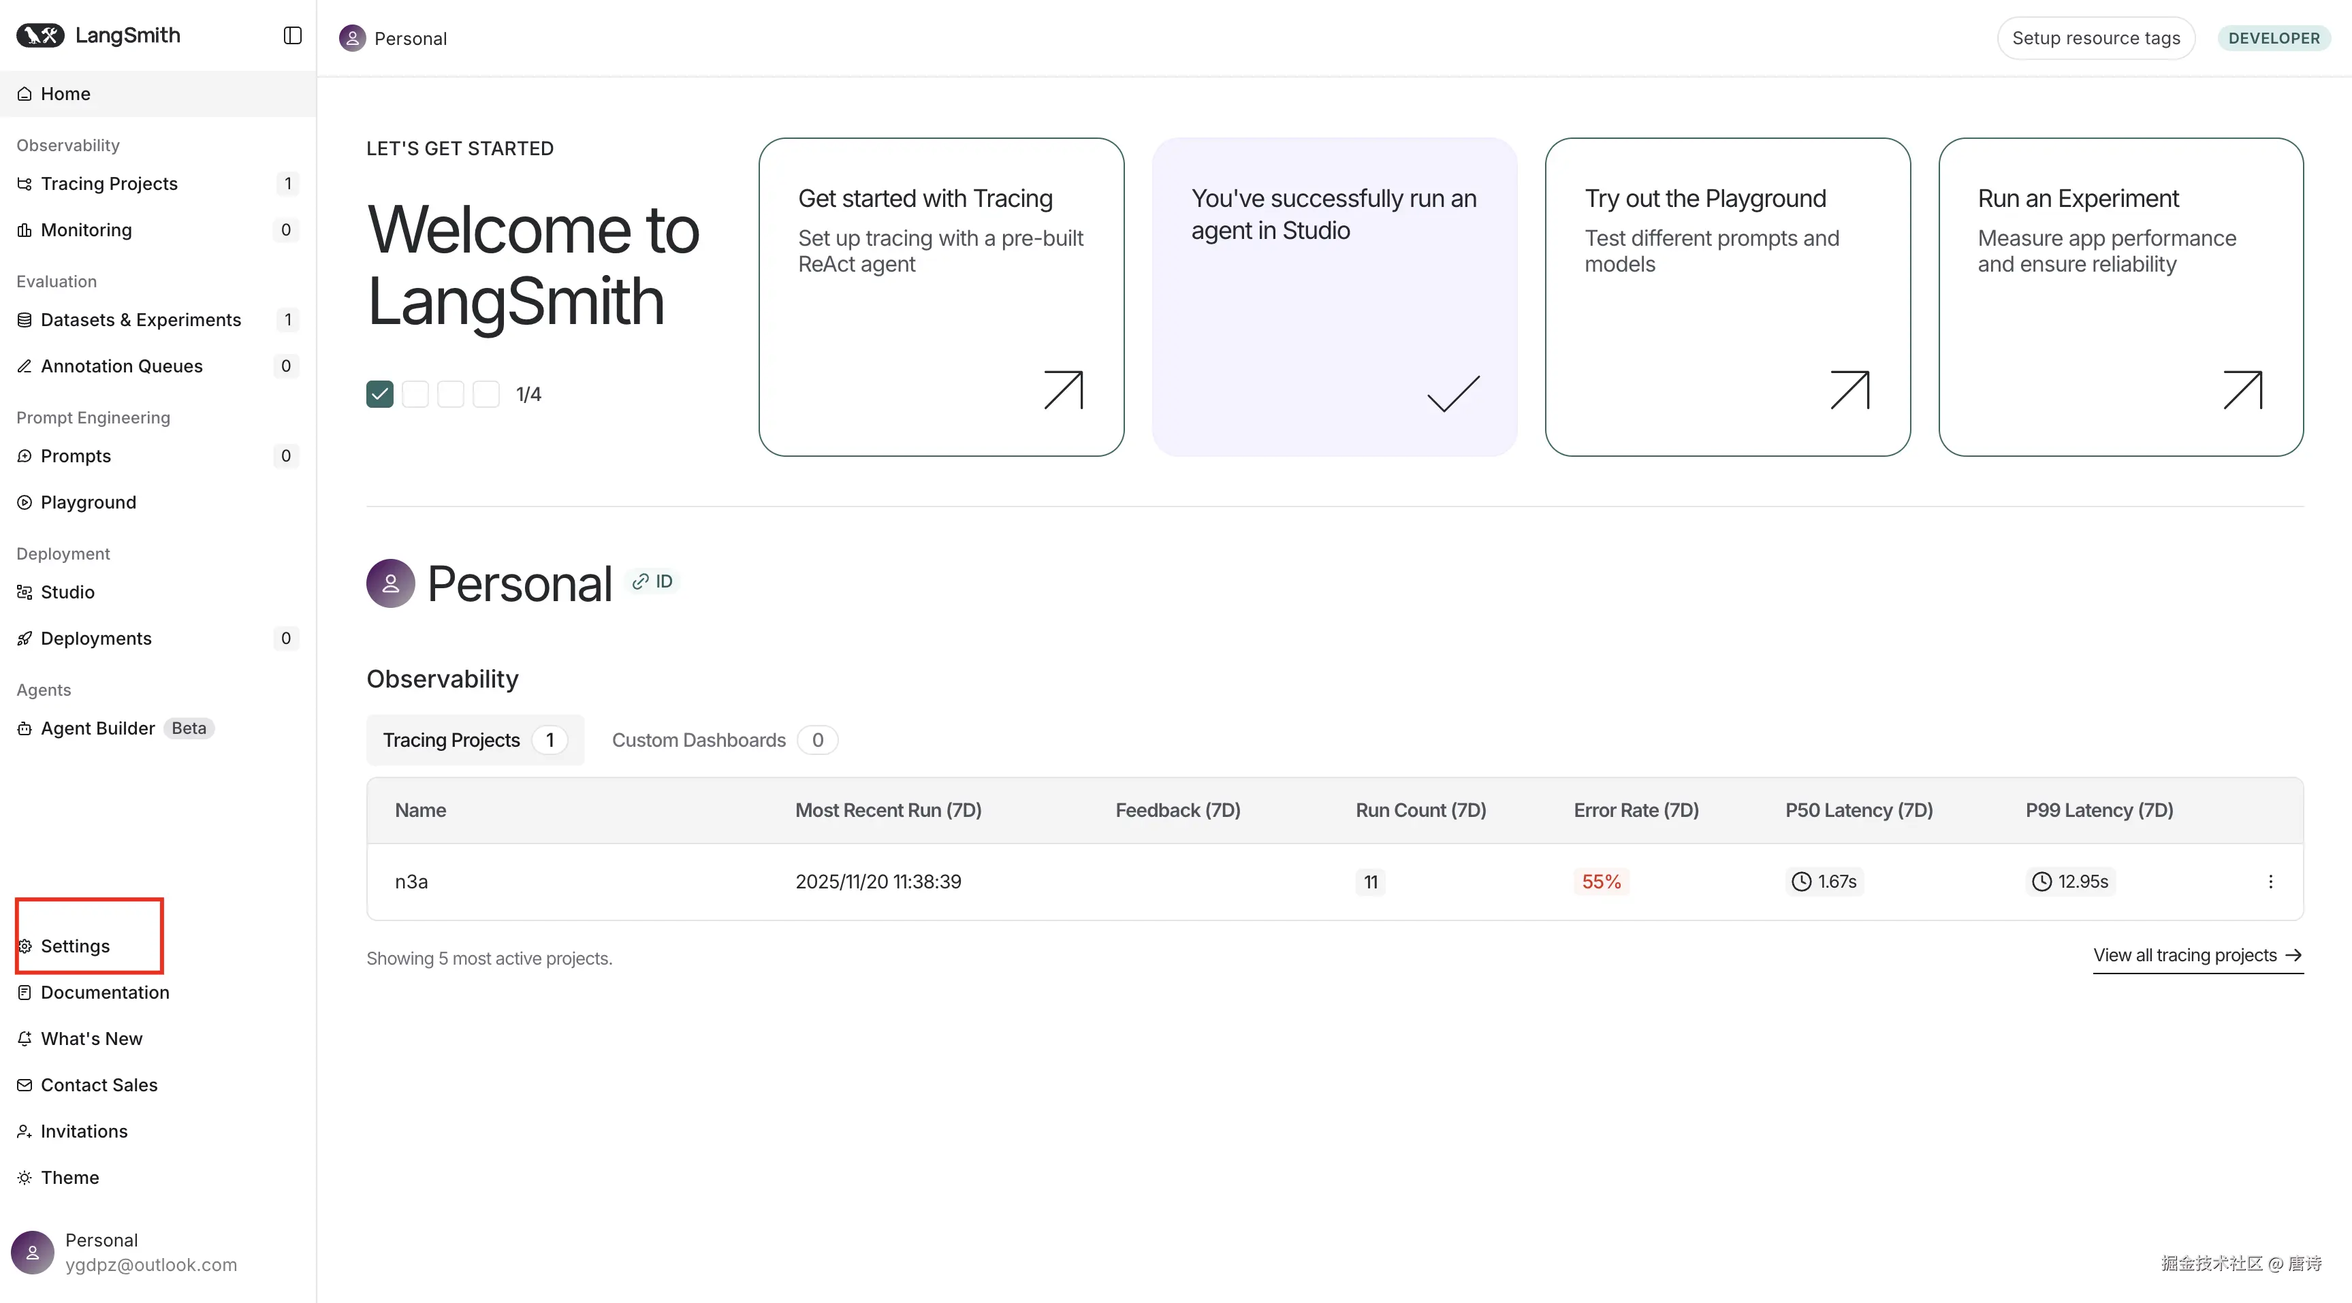Open the n3a row three-dot menu
The height and width of the screenshot is (1303, 2352).
(x=2270, y=881)
